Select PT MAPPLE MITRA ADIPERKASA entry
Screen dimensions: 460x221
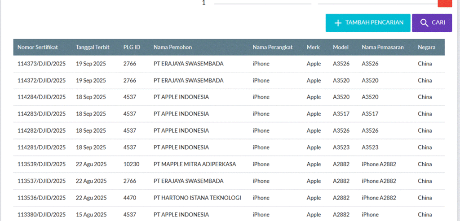coord(195,164)
